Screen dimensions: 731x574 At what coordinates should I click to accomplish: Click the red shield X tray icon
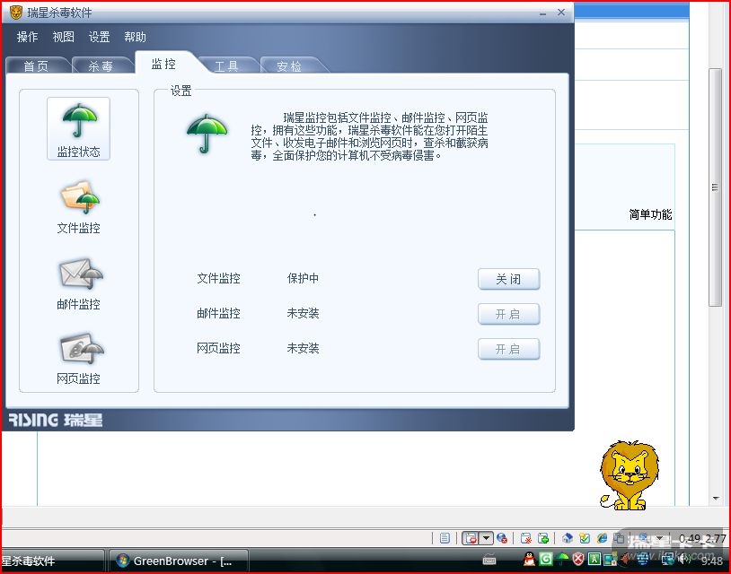point(578,559)
